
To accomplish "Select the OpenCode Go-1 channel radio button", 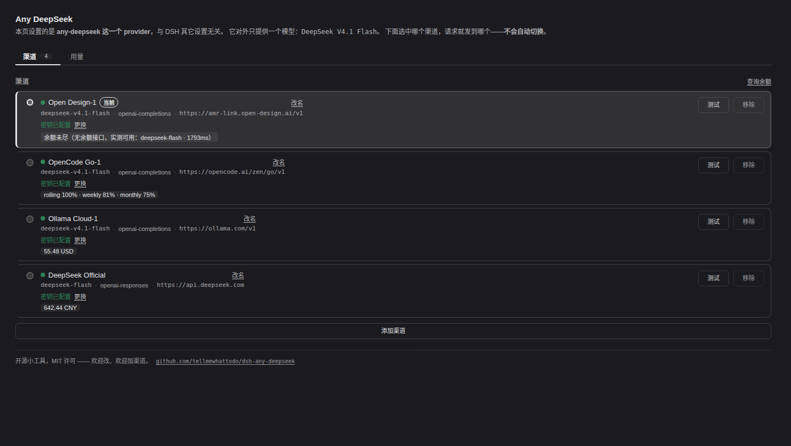I will [x=30, y=162].
